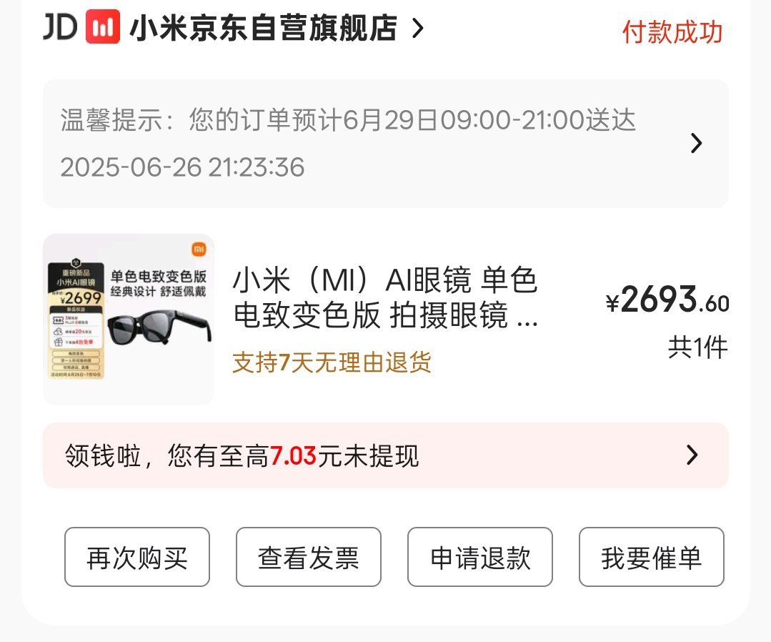This screenshot has width=771, height=642.
Task: Tap the JD logo at top
Action: tap(59, 26)
